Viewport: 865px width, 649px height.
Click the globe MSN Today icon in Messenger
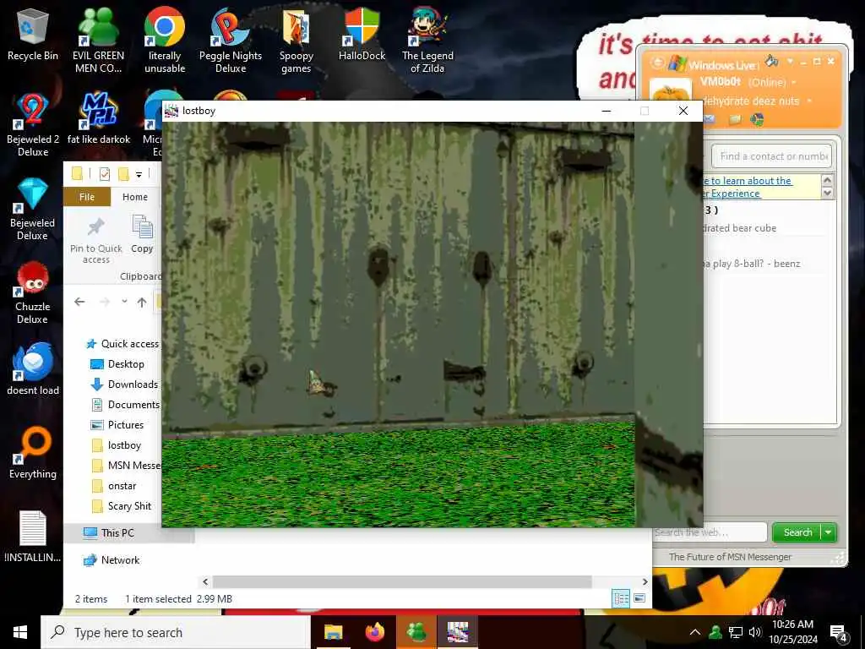[x=757, y=119]
